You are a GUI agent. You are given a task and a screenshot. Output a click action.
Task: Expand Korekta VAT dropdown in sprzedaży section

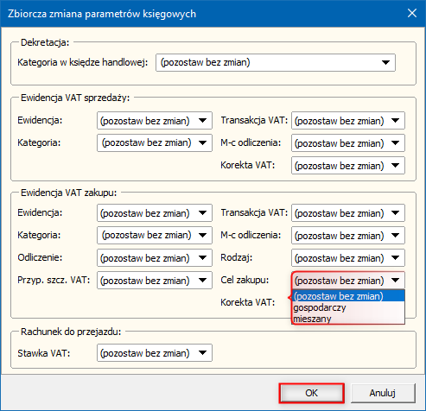[x=348, y=166]
